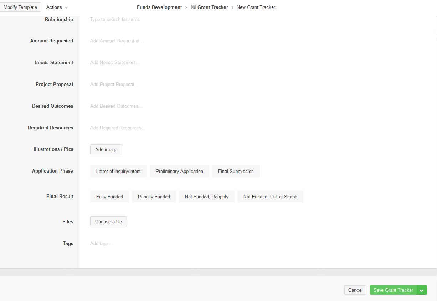Mark final result as Fully Funded
The width and height of the screenshot is (437, 301).
(x=109, y=197)
